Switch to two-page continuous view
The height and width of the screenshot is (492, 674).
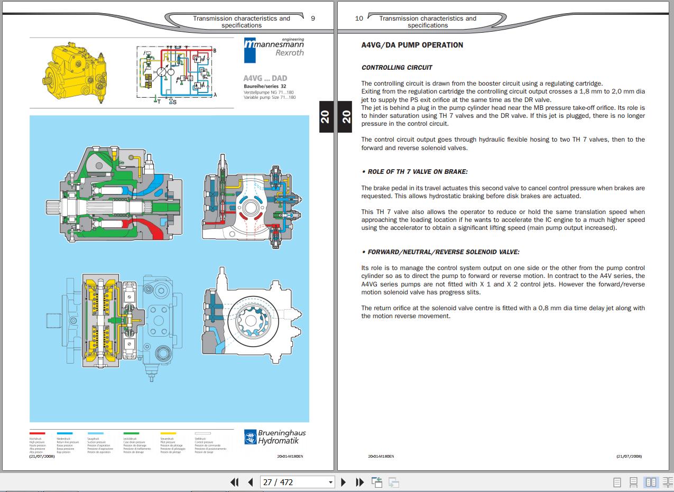[x=668, y=482]
